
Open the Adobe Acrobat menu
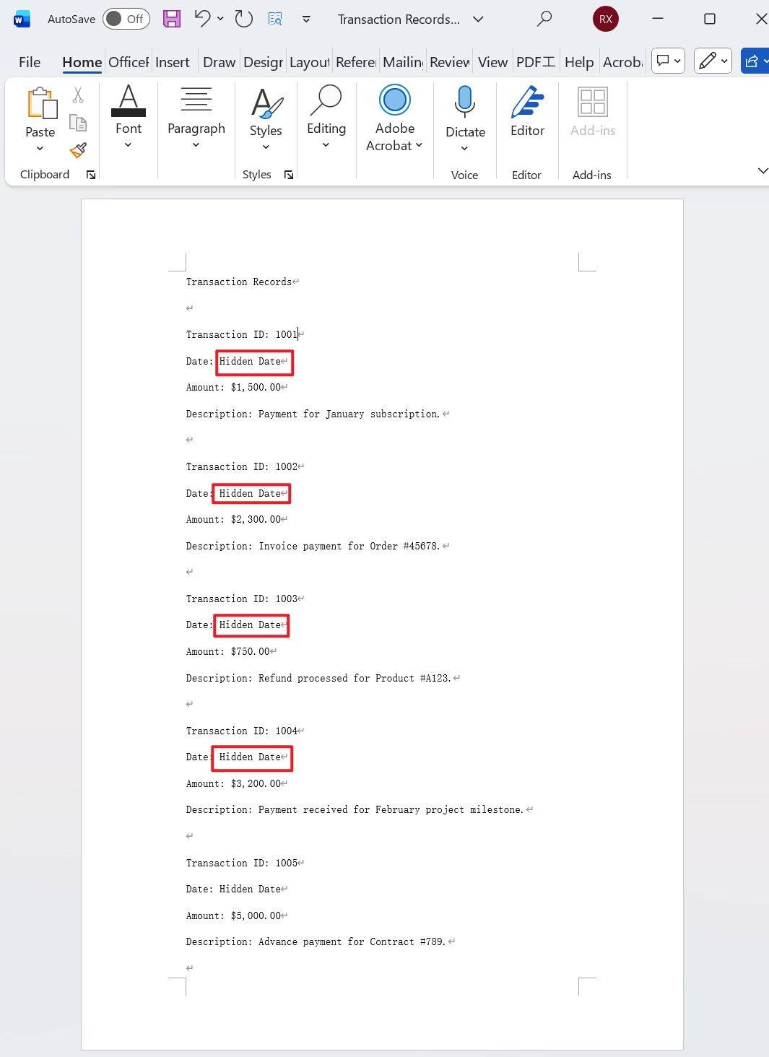pos(395,119)
